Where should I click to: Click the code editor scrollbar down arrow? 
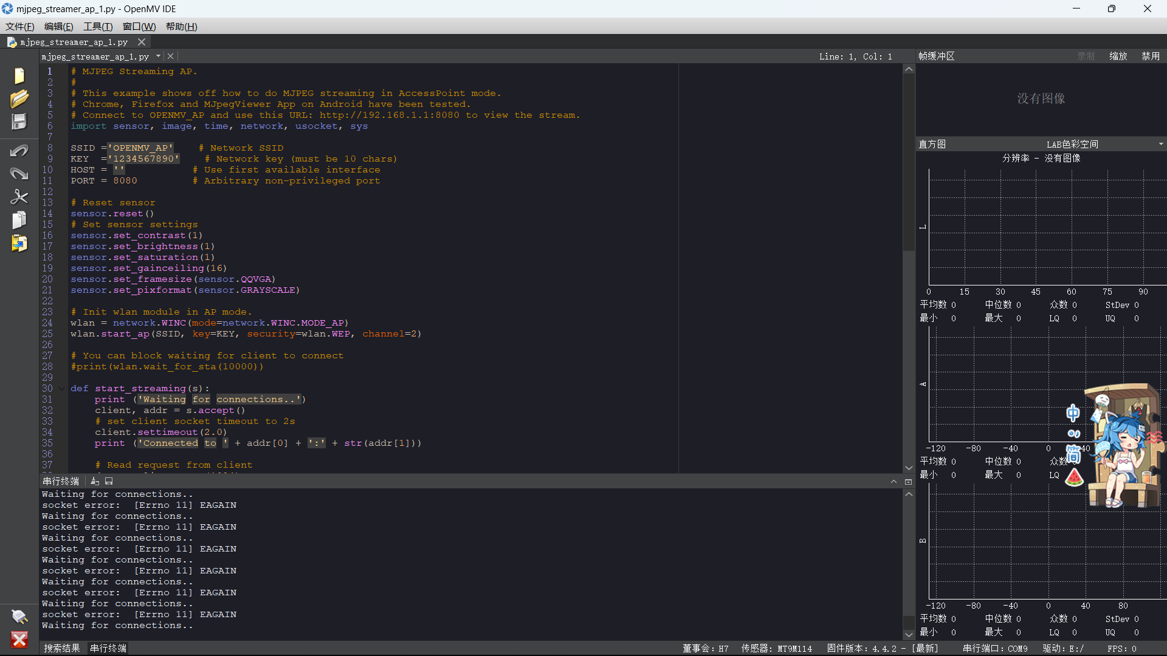(909, 468)
